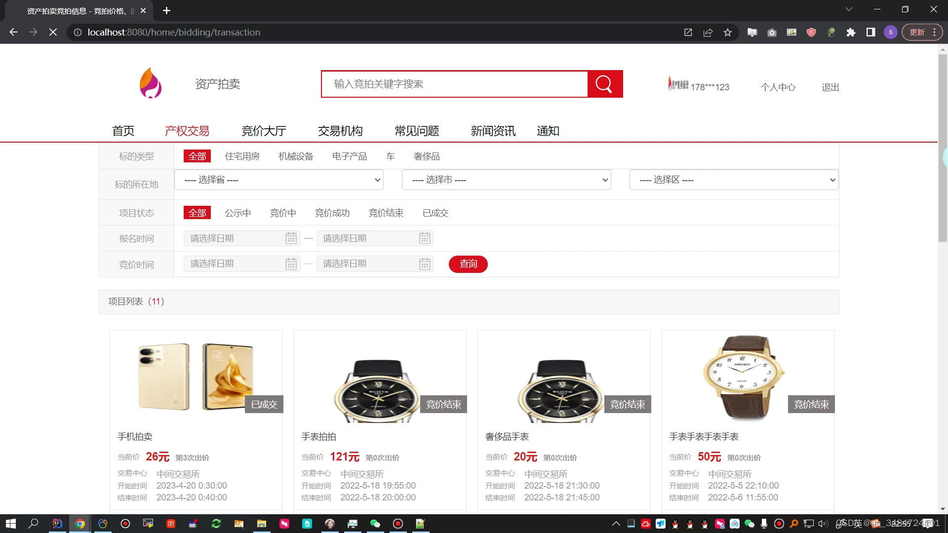The image size is (948, 533).
Task: Click the 手机拍卖 product thumbnail image
Action: click(x=196, y=378)
